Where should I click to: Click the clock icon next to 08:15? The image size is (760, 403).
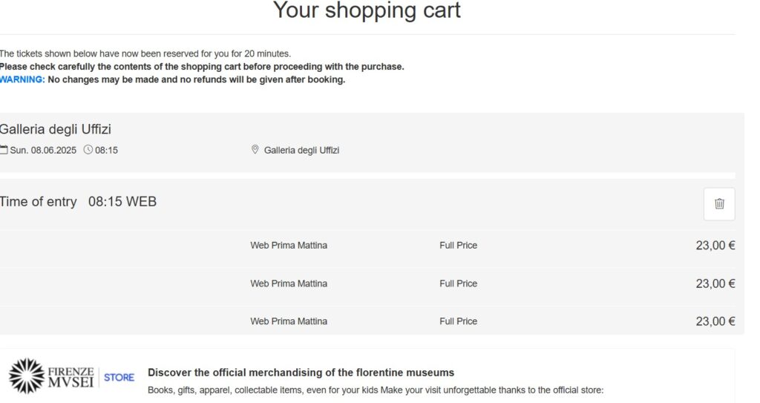[x=88, y=150]
